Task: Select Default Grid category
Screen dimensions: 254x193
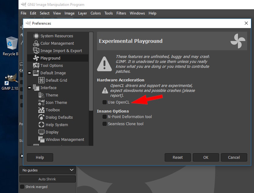Action: point(58,80)
